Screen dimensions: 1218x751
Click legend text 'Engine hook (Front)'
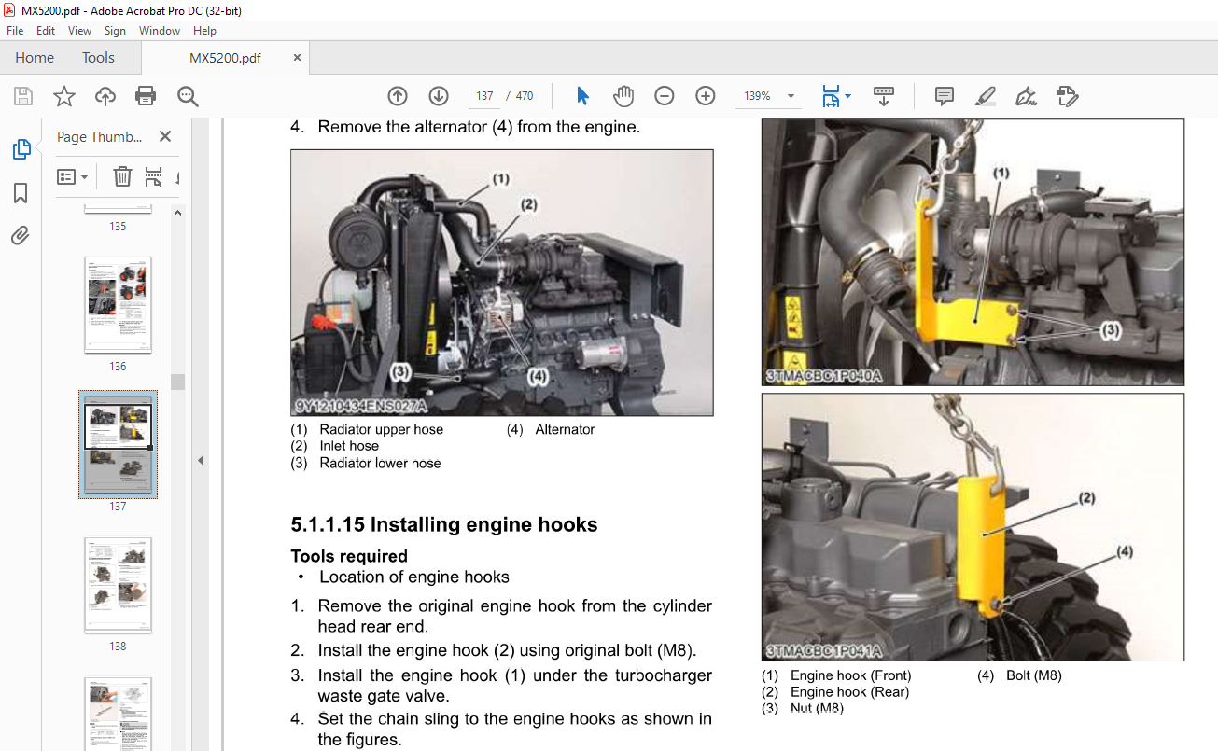[851, 675]
